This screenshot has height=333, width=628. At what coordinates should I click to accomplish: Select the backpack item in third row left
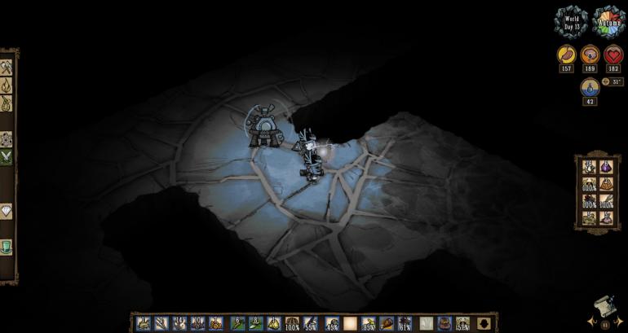coord(589,201)
